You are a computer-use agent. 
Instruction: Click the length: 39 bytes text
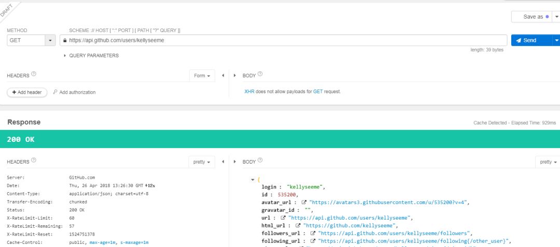pos(487,50)
